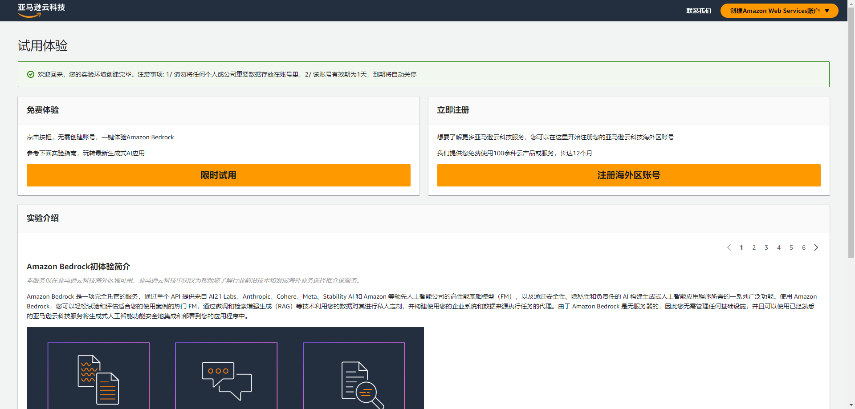This screenshot has height=409, width=855.
Task: Click the green success check icon
Action: (x=31, y=74)
